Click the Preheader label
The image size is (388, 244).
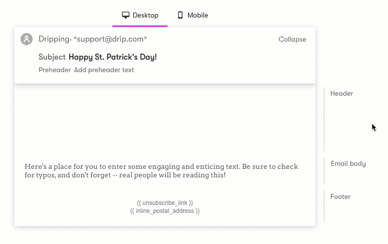click(x=55, y=70)
